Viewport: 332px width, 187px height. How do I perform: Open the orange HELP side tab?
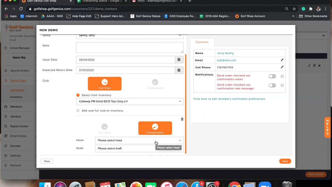[327, 127]
